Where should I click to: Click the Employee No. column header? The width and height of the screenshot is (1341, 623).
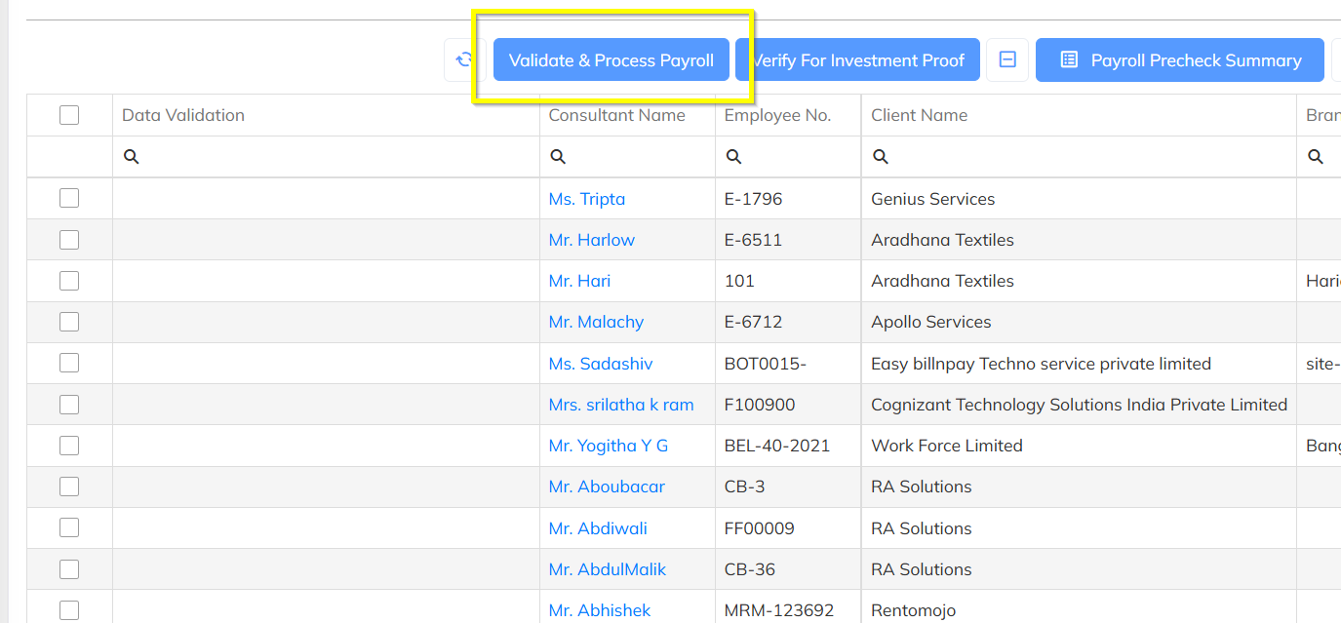click(x=777, y=115)
